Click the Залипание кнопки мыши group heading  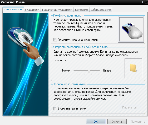coord(70,84)
